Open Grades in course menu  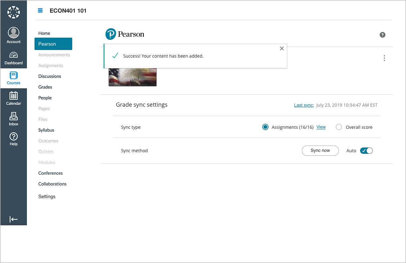pyautogui.click(x=45, y=87)
